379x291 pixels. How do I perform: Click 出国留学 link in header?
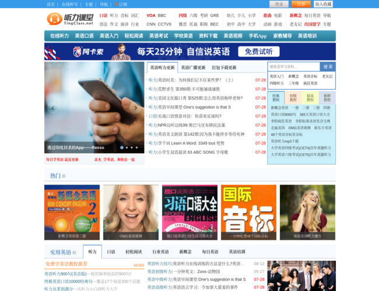313,24
